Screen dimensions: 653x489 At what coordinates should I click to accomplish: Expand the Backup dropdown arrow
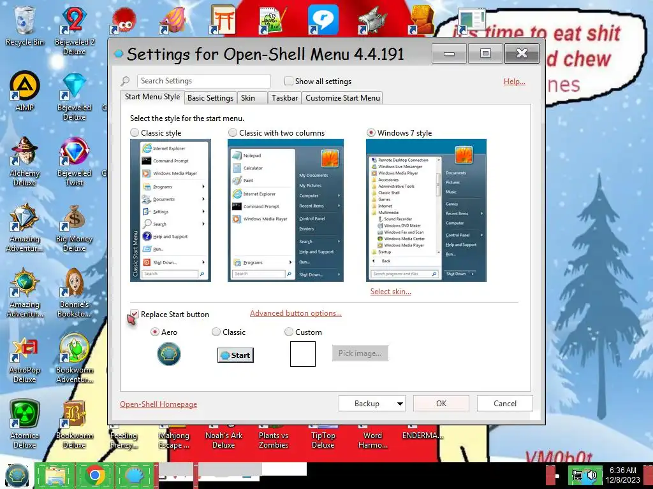coord(400,404)
